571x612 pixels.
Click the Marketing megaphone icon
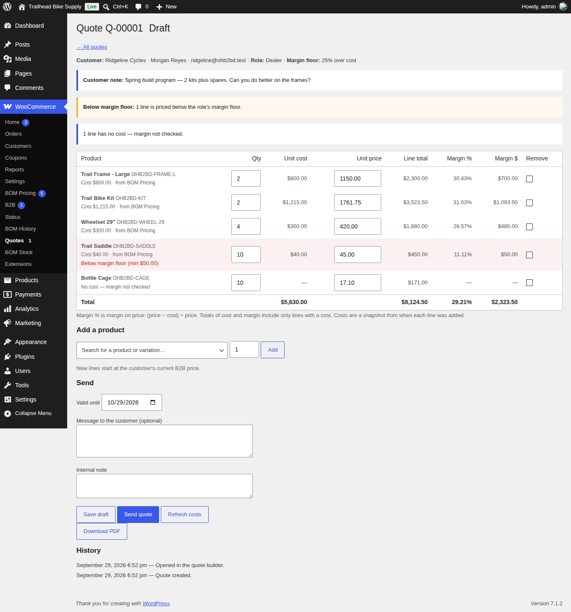coord(8,323)
